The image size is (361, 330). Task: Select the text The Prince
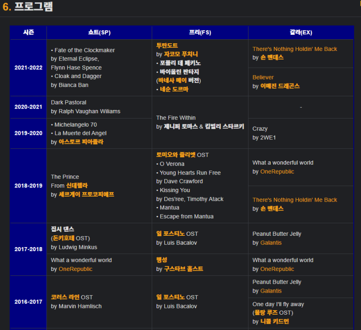click(x=65, y=177)
